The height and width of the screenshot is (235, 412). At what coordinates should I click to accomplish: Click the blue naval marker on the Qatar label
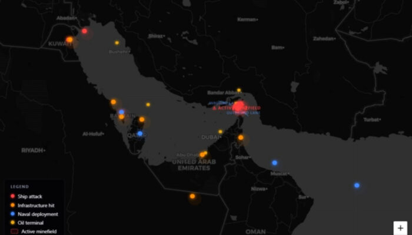pos(140,133)
